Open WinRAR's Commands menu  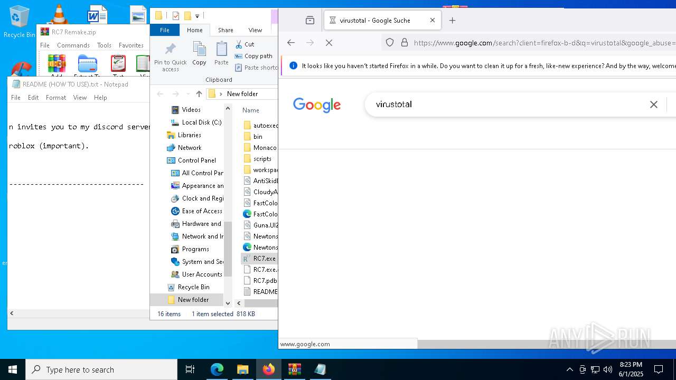click(73, 45)
